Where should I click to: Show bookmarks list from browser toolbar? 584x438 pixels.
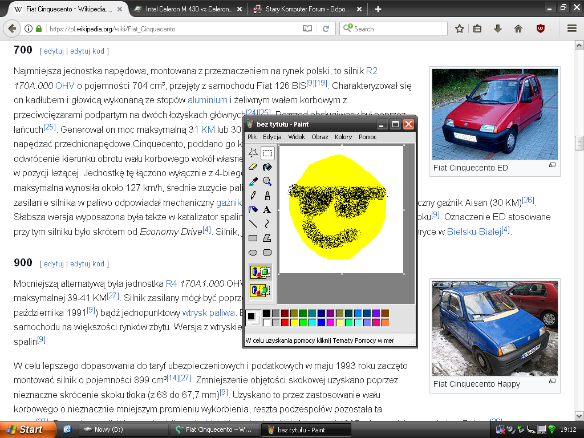477,29
